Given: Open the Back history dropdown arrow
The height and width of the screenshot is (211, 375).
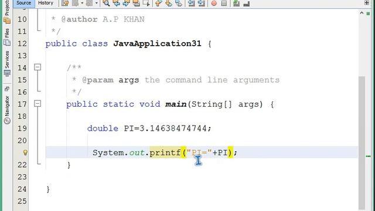Looking at the screenshot, I should [82, 3].
